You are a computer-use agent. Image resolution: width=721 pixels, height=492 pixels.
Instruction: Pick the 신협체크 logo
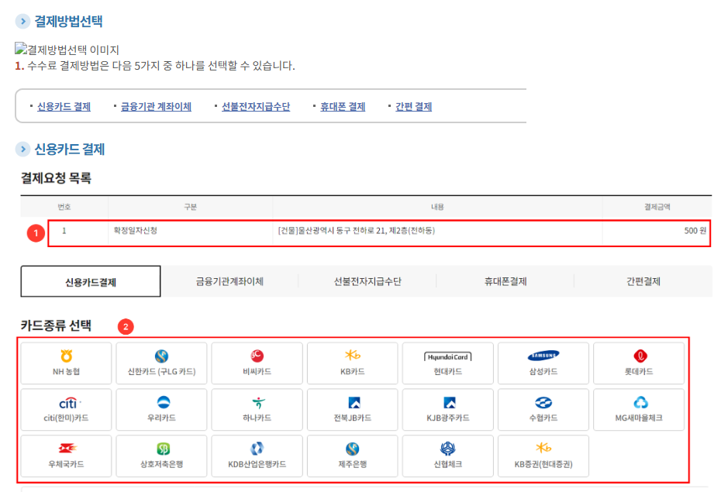[x=447, y=449]
